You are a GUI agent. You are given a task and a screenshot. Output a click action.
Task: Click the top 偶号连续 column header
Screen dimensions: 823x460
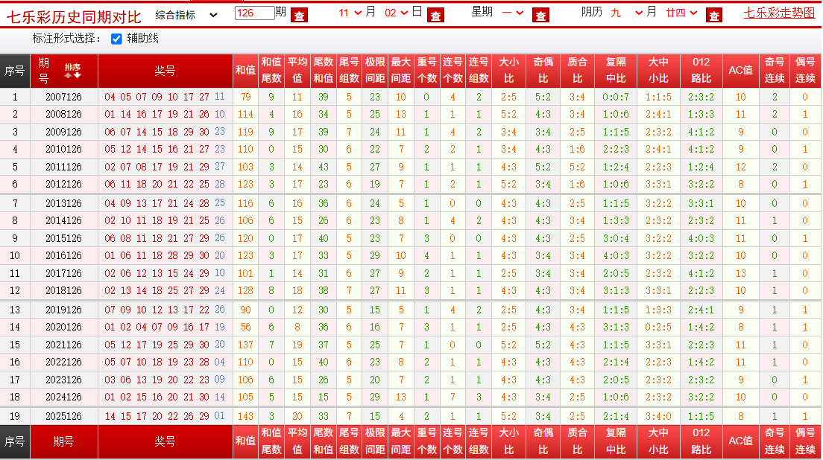[805, 71]
